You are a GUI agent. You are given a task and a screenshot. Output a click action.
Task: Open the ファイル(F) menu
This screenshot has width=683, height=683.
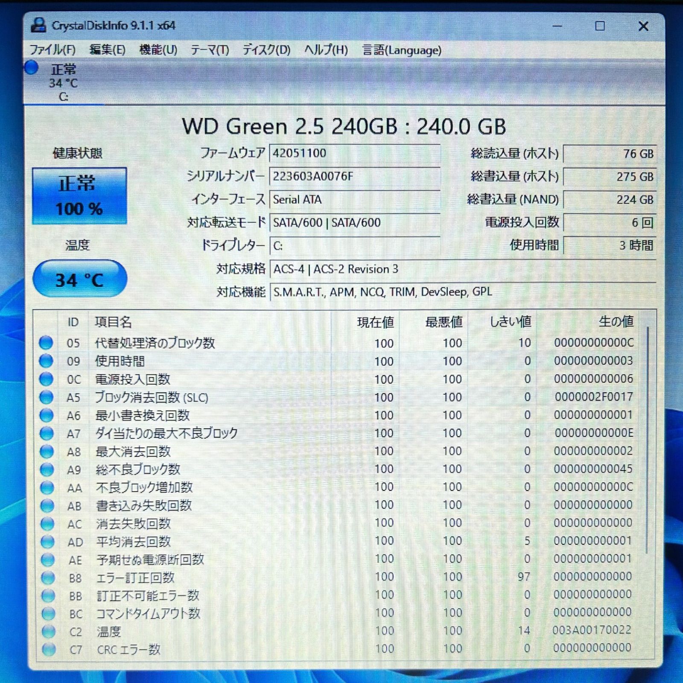(53, 50)
